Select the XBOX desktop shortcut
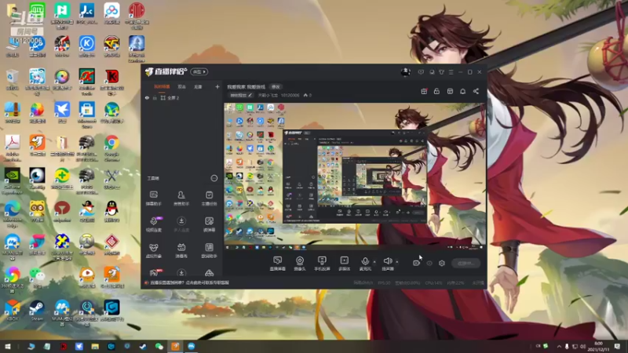 pyautogui.click(x=12, y=311)
